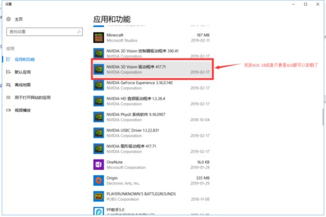Click the app list vertical scrollbar

[x=323, y=117]
